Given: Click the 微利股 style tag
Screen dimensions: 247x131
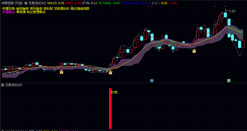Looking at the screenshot, I should (x=48, y=9).
